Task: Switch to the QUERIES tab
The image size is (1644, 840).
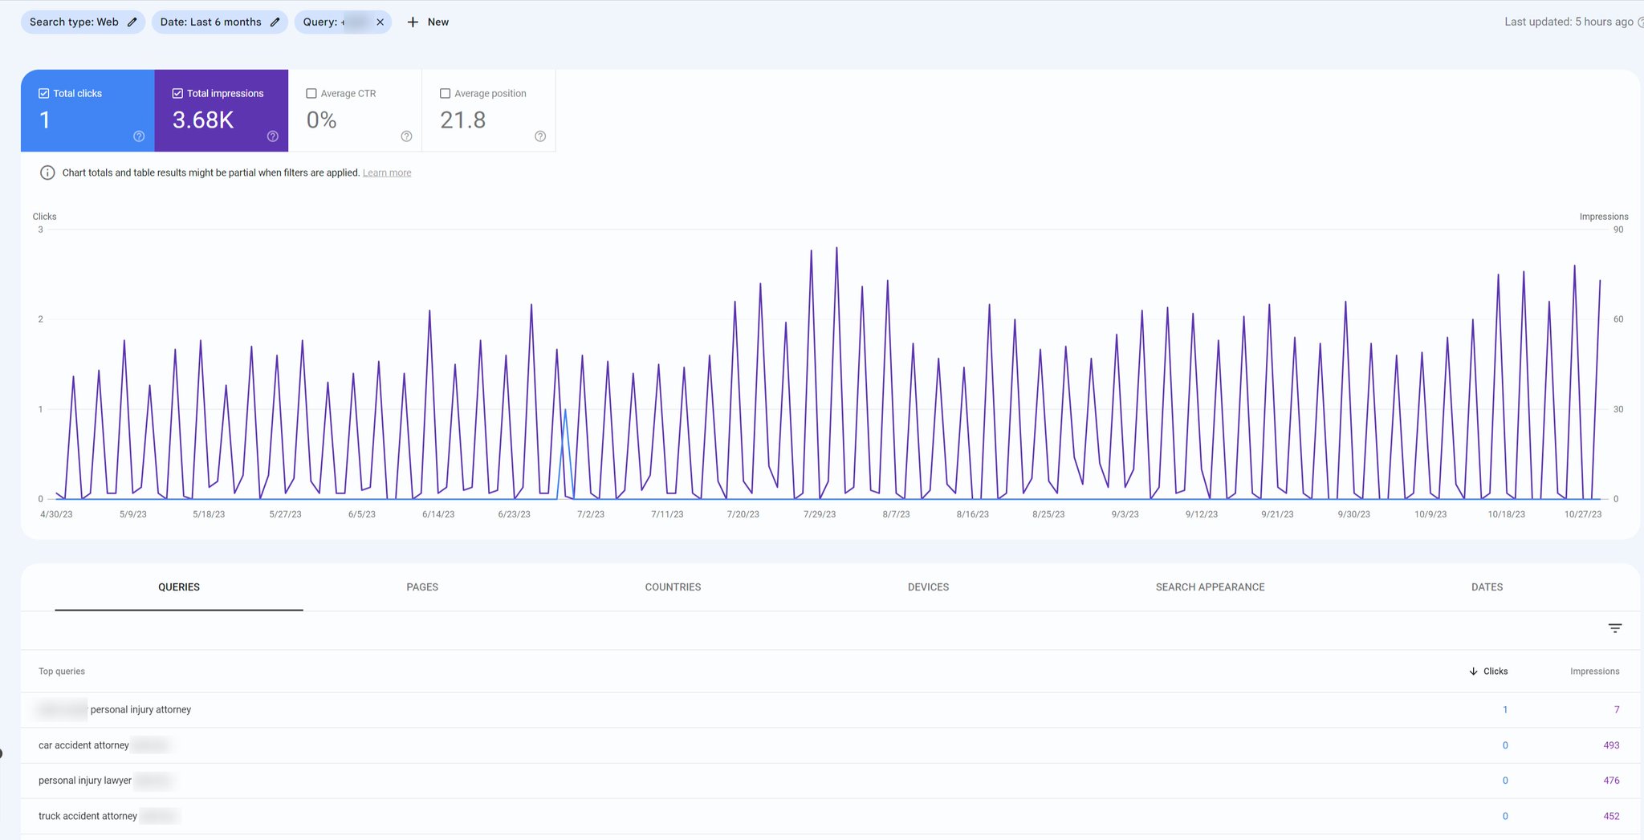Action: point(179,587)
